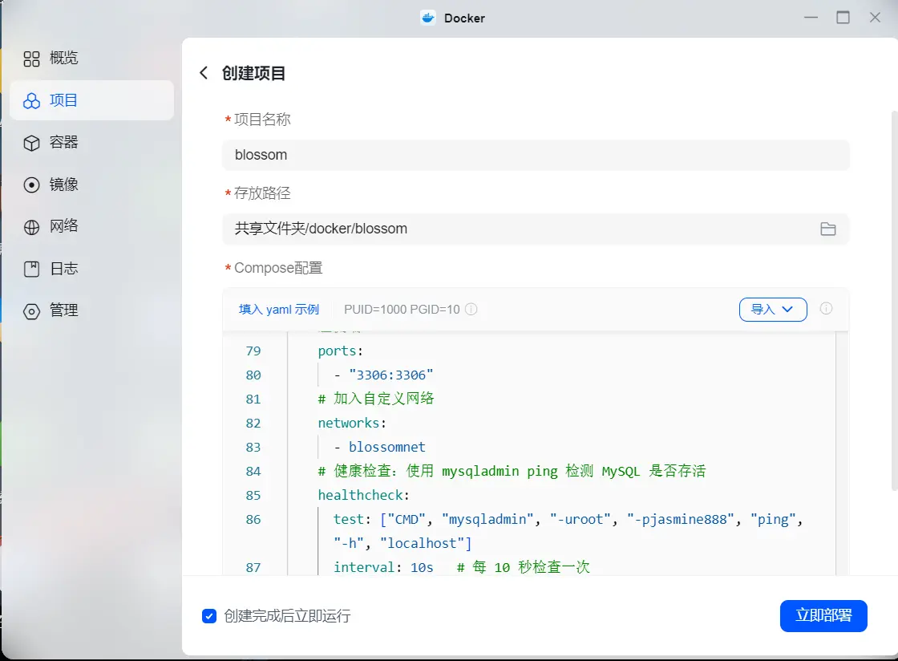Viewport: 898px width, 661px height.
Task: Open 镜像 images disc icon
Action: [31, 185]
